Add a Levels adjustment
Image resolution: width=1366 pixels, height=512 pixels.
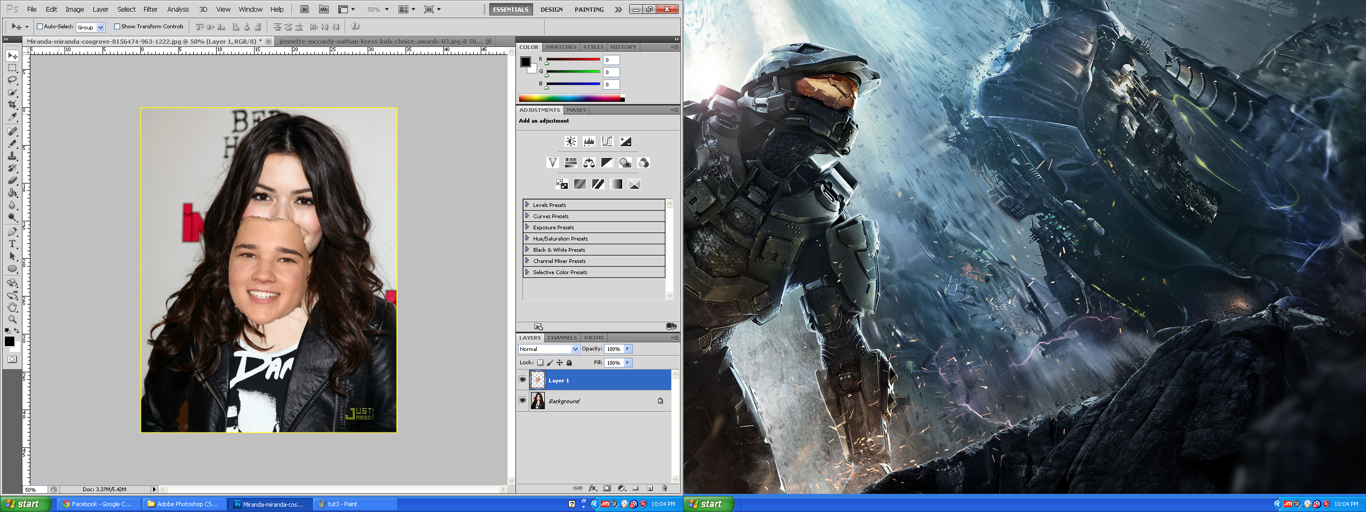(x=589, y=141)
